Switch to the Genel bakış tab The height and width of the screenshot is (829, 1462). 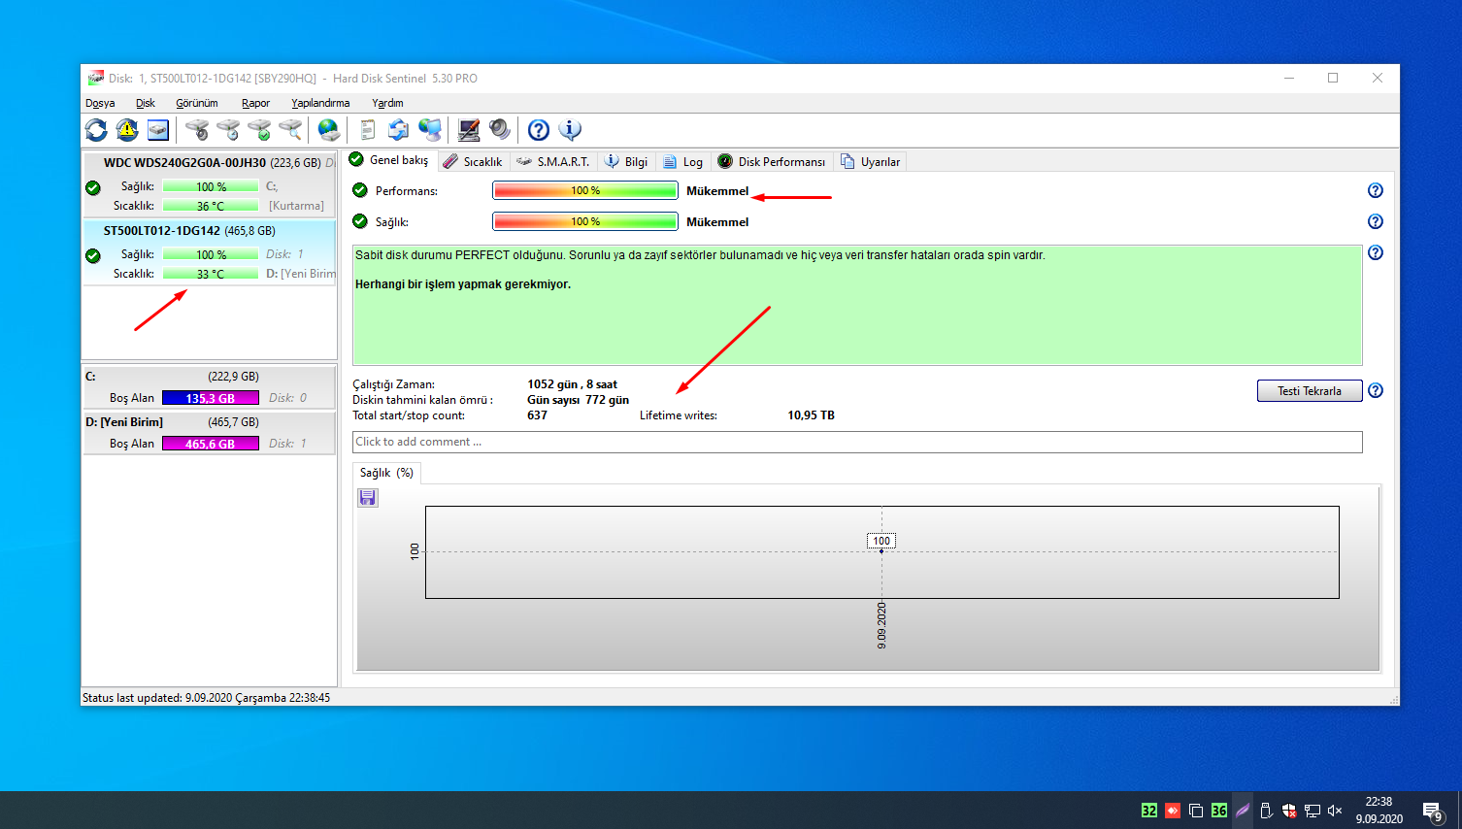click(389, 160)
